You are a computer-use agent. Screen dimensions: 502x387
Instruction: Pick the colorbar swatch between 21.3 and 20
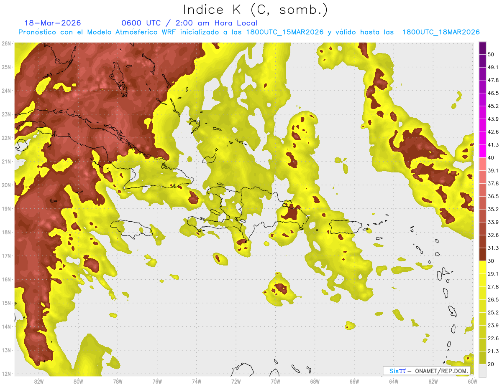click(482, 358)
